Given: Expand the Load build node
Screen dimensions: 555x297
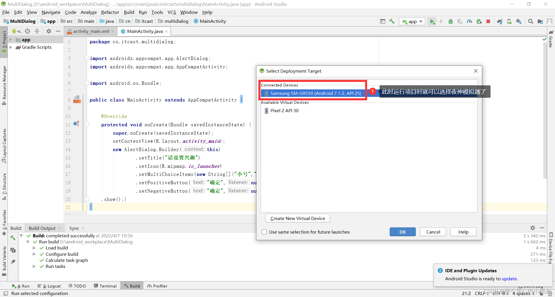Looking at the screenshot, I should tap(34, 248).
